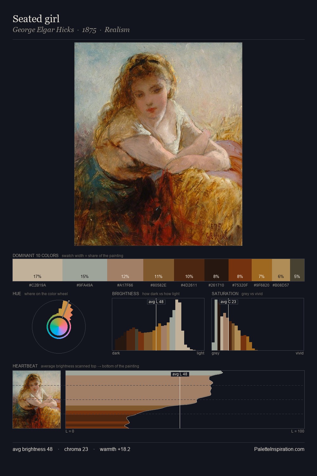Visit the PaletteInspiration.com link
Image resolution: width=317 pixels, height=476 pixels.
(279, 449)
